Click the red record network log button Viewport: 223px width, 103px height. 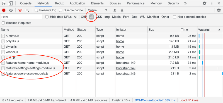(4, 10)
